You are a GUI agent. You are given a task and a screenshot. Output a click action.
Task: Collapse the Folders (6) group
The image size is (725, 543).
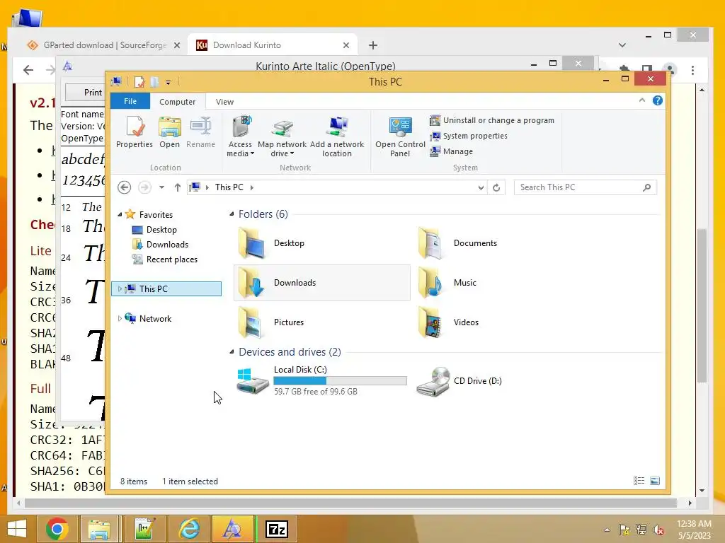[x=232, y=214]
